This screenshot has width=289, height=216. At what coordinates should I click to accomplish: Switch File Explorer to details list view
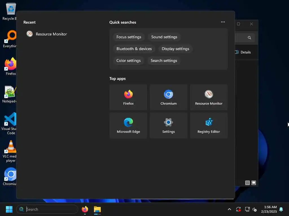[247, 183]
